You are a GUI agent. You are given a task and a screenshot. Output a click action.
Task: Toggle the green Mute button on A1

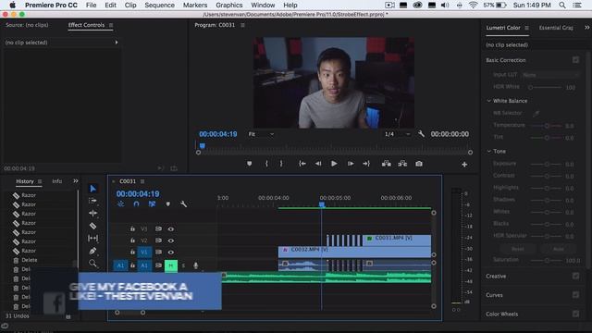[170, 265]
